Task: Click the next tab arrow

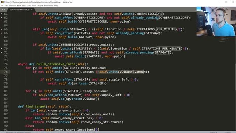Action: click(4, 10)
